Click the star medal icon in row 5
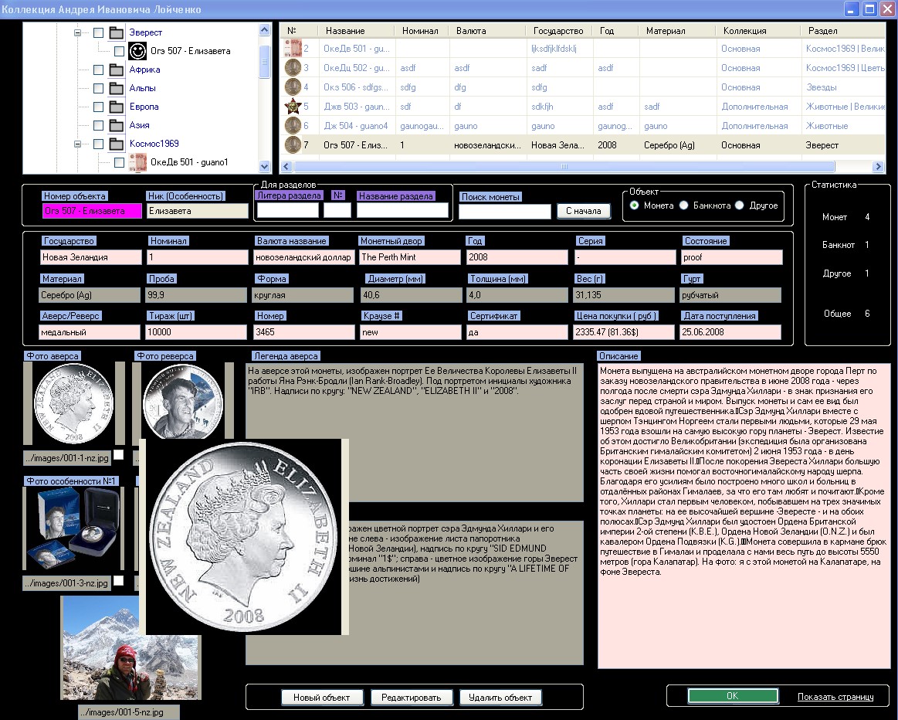This screenshot has height=720, width=898. (x=293, y=107)
